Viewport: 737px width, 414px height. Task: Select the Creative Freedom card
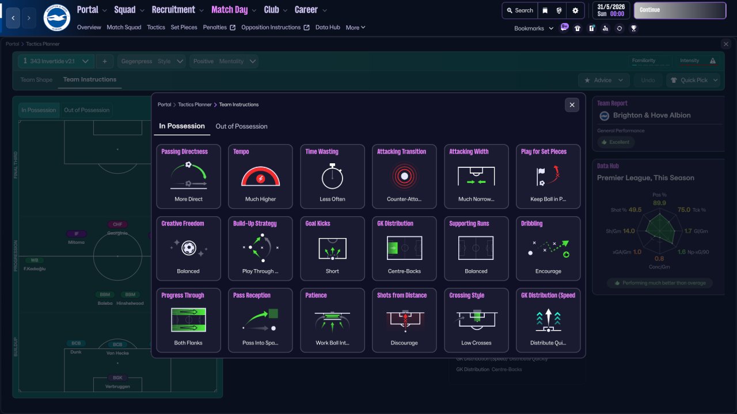click(x=188, y=248)
